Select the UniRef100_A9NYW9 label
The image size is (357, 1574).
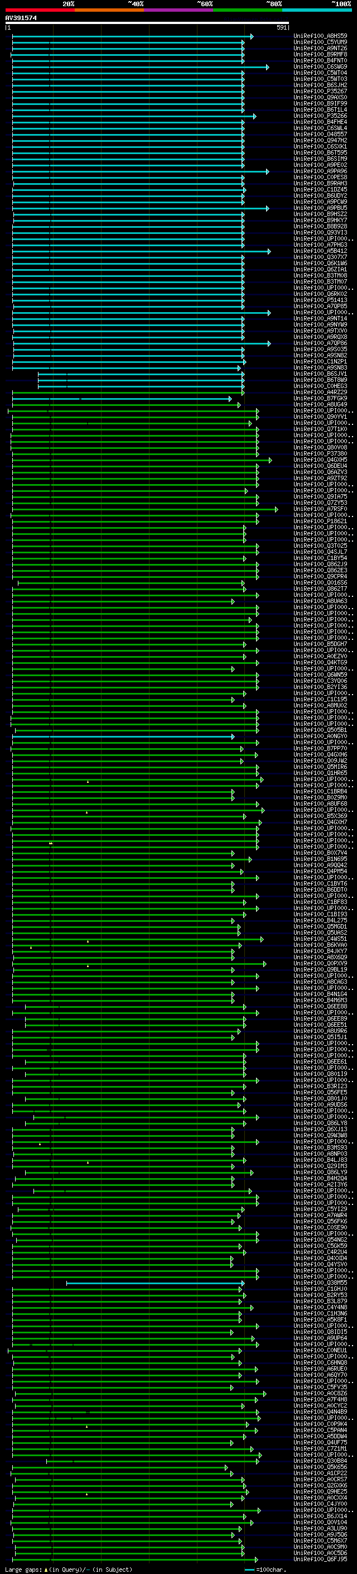tap(320, 324)
